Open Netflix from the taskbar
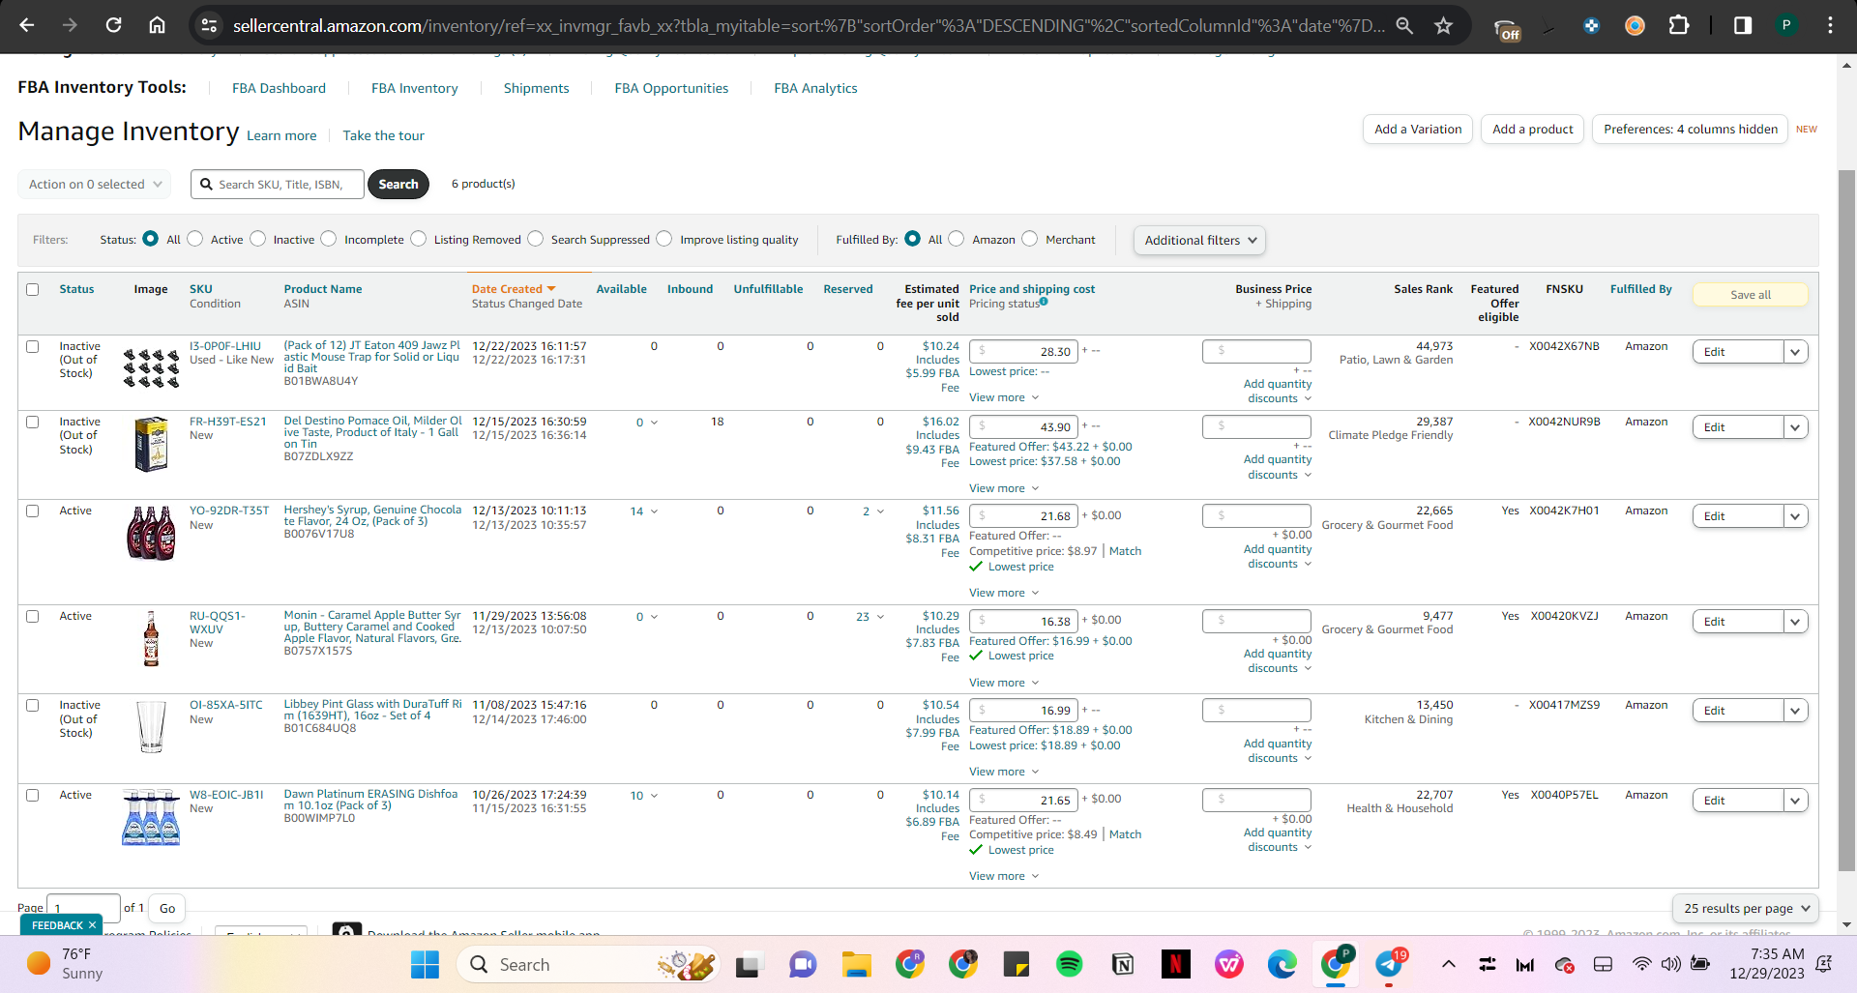This screenshot has height=993, width=1857. point(1176,964)
